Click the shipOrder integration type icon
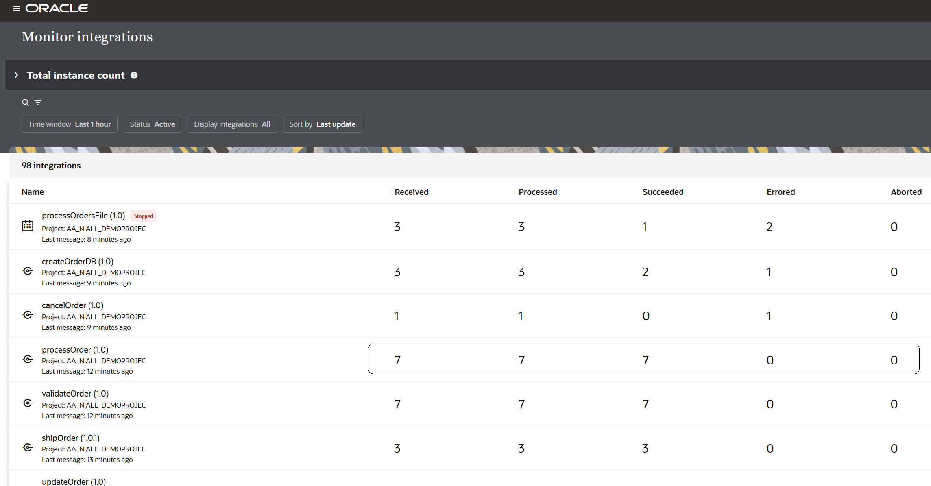The width and height of the screenshot is (931, 486). coord(28,447)
